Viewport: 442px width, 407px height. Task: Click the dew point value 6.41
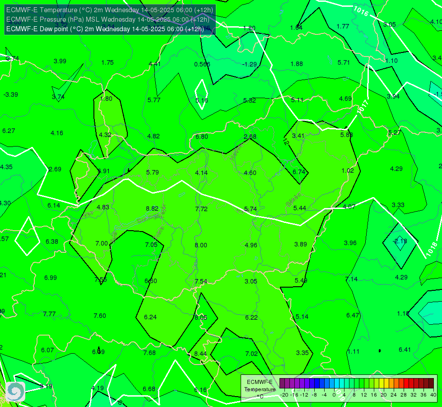tap(405, 350)
